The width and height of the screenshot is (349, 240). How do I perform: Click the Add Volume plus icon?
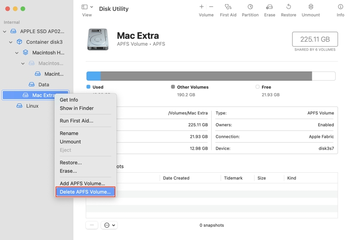pyautogui.click(x=201, y=7)
